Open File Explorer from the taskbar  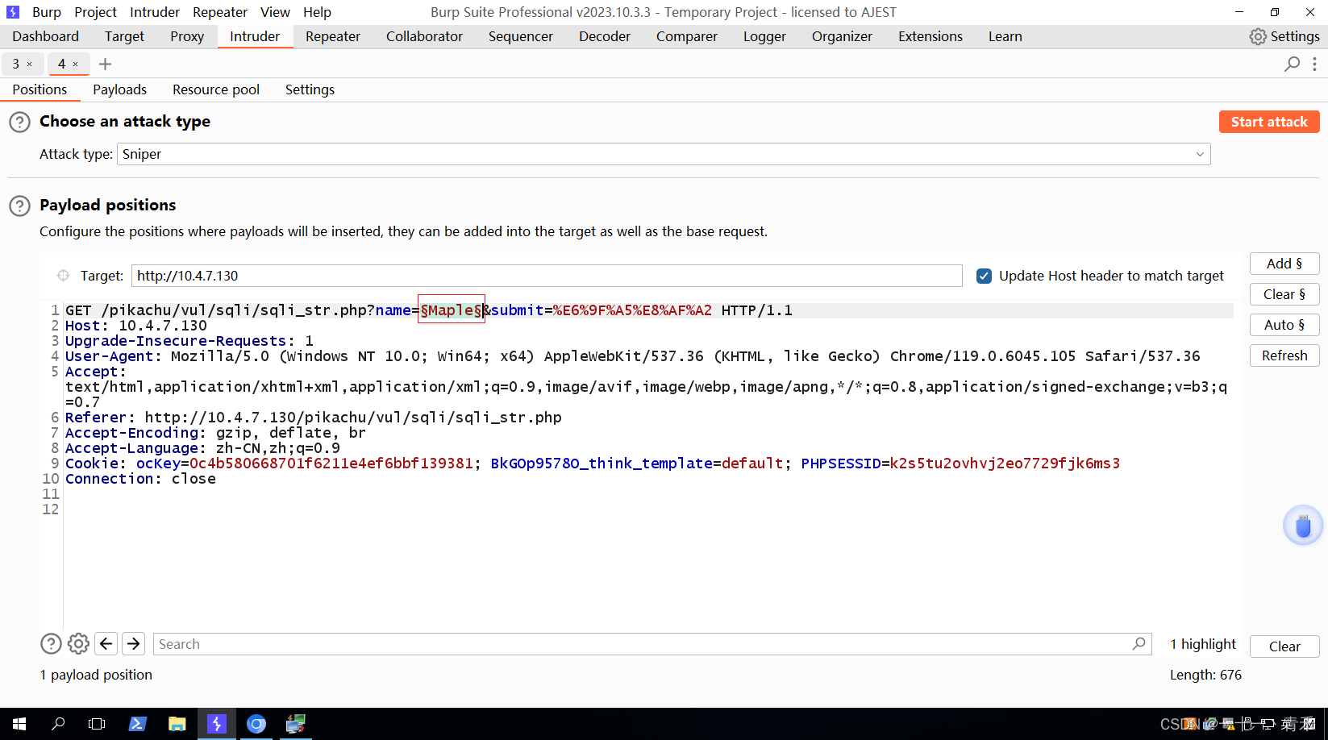point(177,724)
